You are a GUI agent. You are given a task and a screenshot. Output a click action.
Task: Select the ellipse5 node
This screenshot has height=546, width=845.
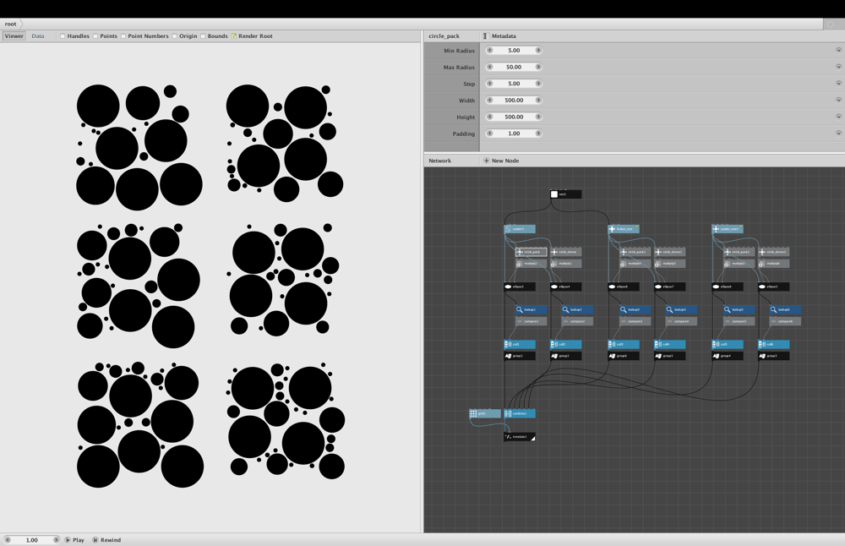[774, 287]
